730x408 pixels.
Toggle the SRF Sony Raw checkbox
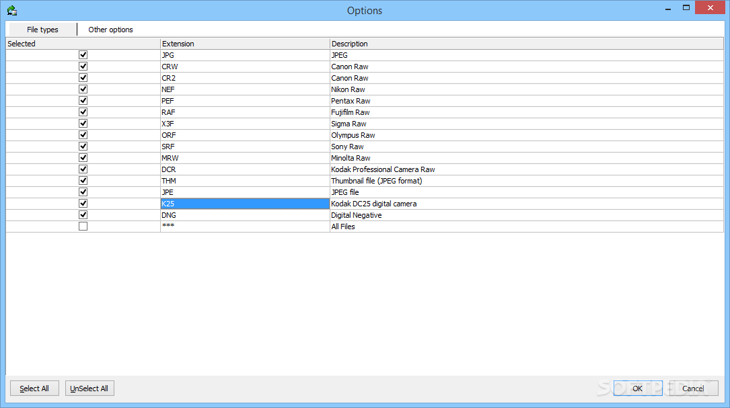83,146
